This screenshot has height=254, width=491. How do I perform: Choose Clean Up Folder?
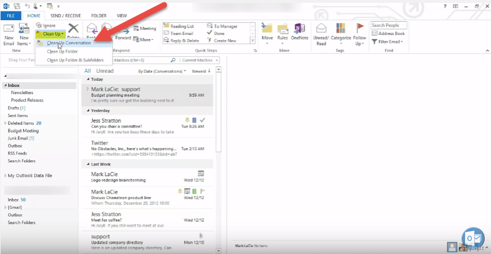(x=62, y=51)
